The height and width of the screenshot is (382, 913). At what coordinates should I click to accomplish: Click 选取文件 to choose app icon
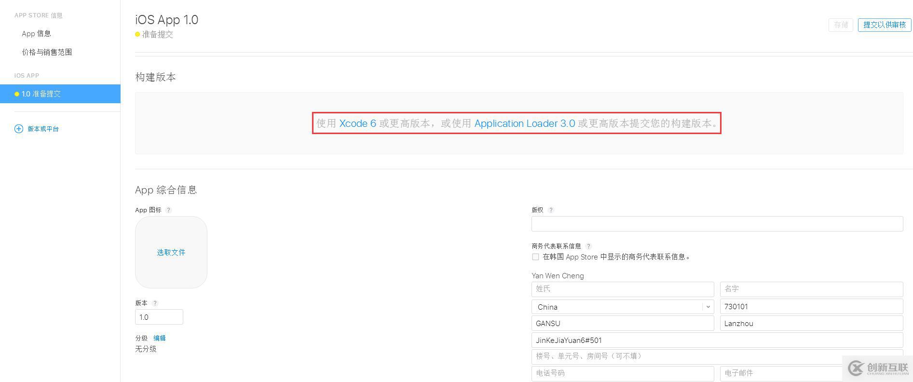point(171,252)
